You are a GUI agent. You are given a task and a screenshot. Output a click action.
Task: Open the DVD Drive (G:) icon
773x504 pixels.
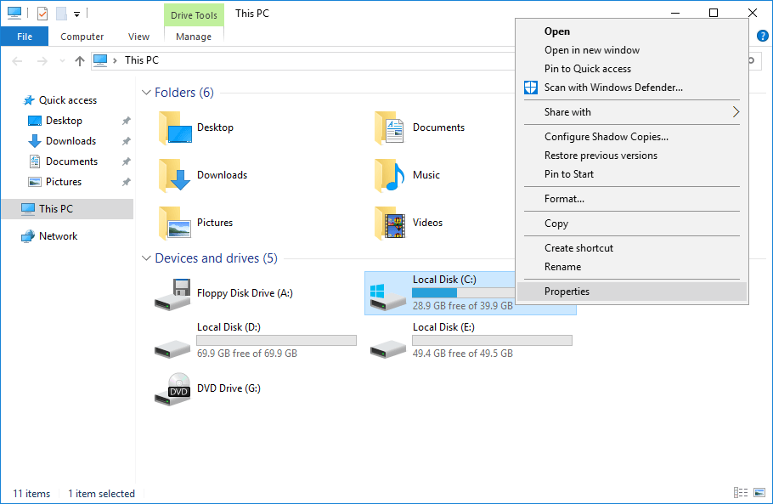coord(173,388)
